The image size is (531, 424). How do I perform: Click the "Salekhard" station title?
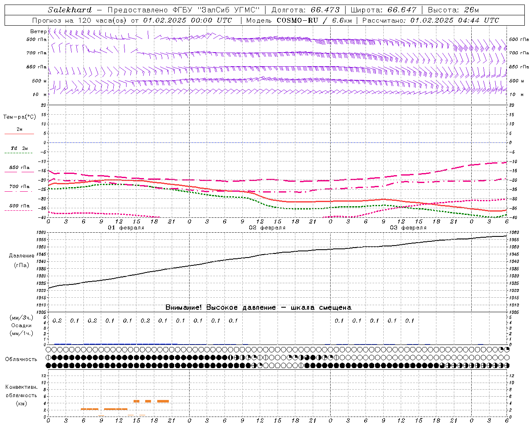pos(70,10)
